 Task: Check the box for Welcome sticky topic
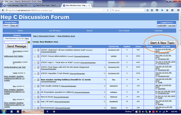pos(35,51)
